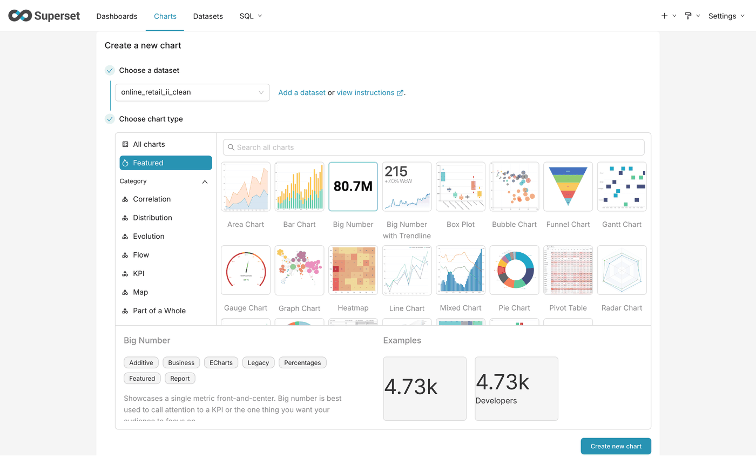The height and width of the screenshot is (458, 756).
Task: Filter by Distribution category
Action: [166, 218]
